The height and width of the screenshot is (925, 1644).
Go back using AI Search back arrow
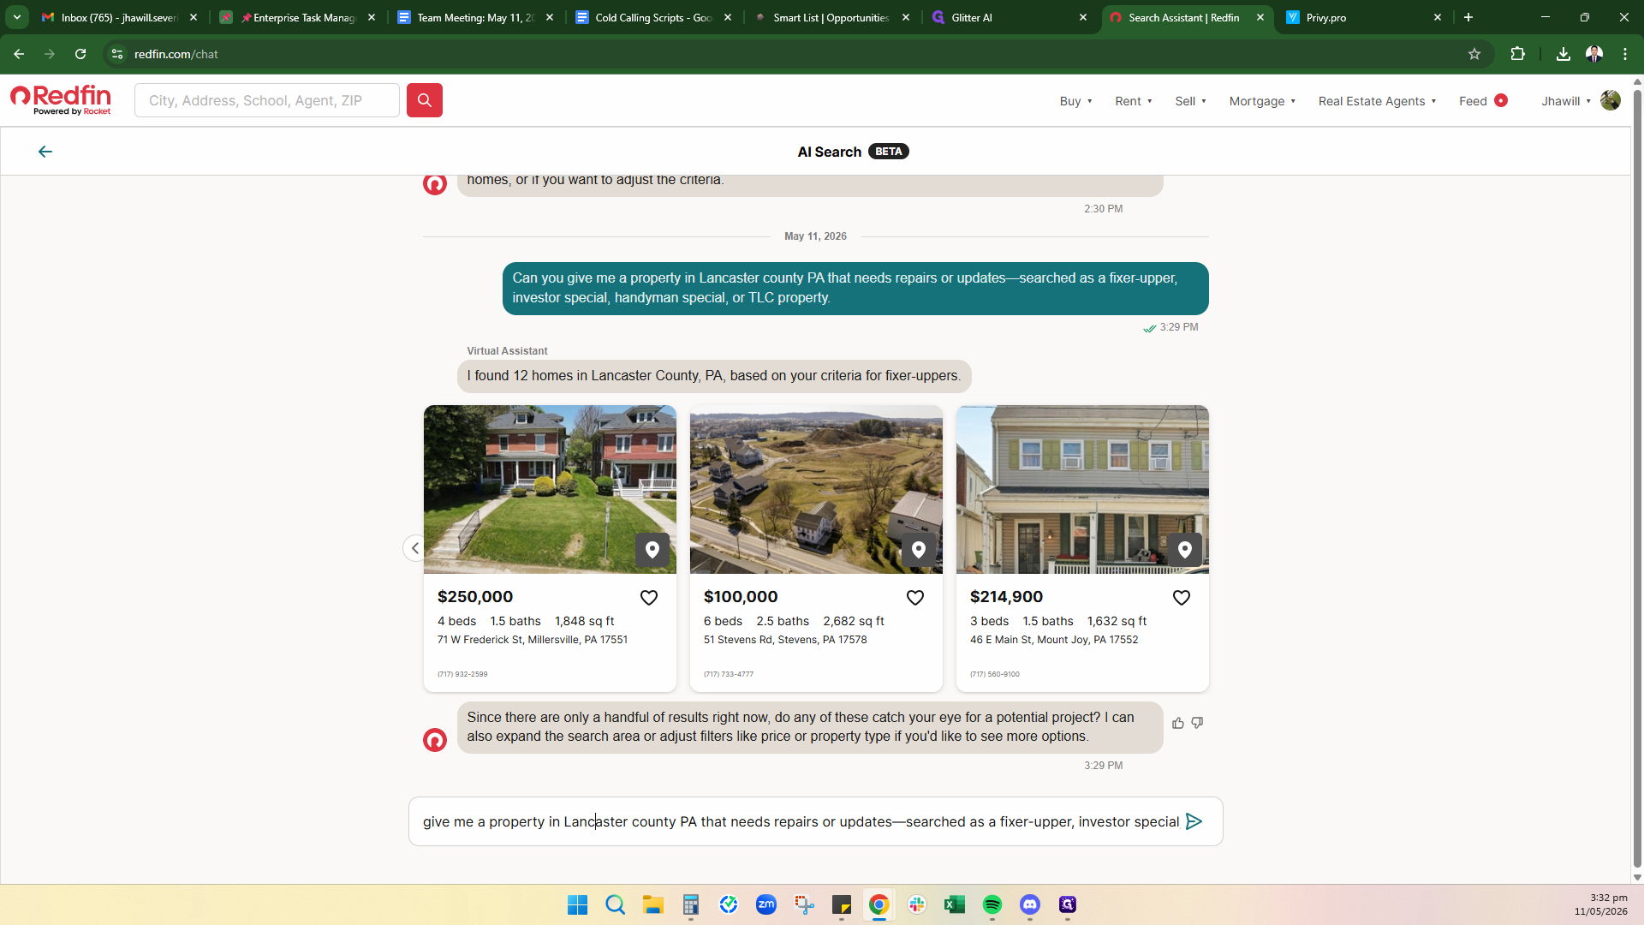(45, 152)
